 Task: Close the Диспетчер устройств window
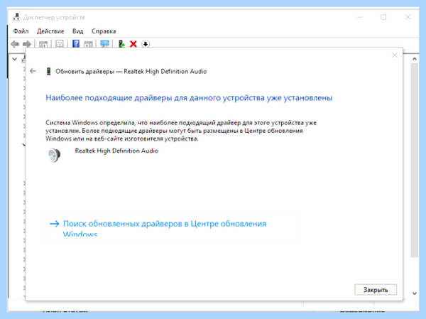(x=408, y=17)
